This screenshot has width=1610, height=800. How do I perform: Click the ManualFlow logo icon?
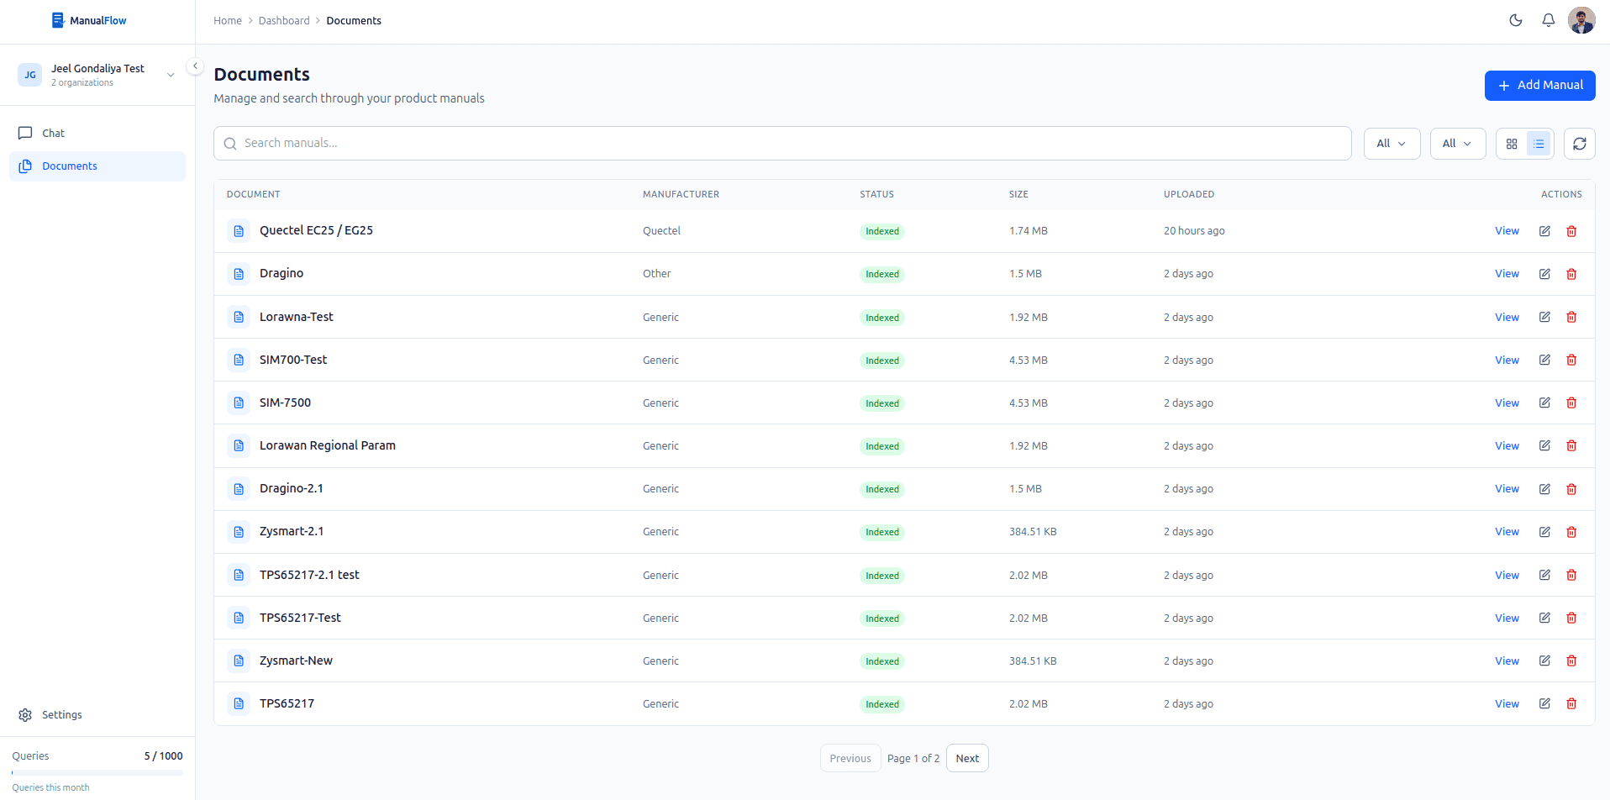click(x=58, y=19)
